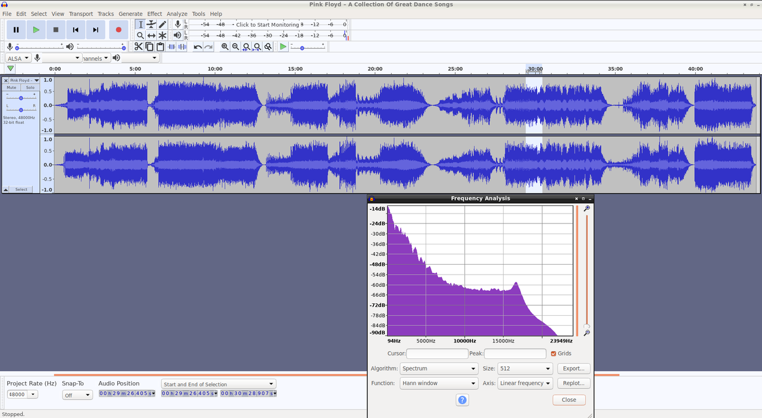Select the Selection (I-beam) tool
The image size is (762, 418).
click(140, 24)
